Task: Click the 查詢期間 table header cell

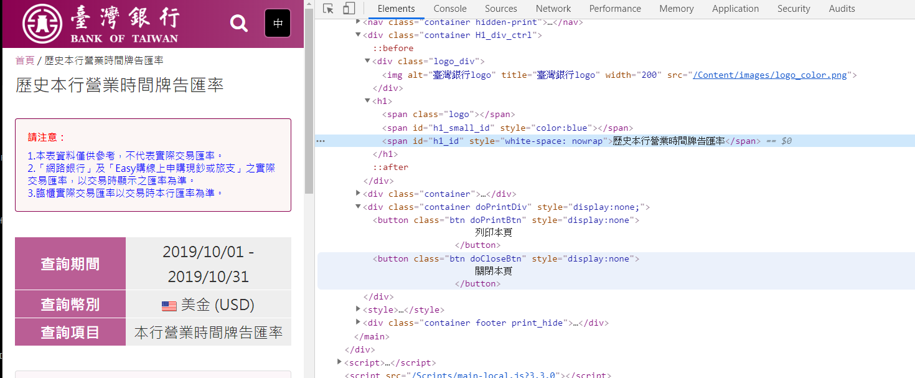Action: coord(70,263)
